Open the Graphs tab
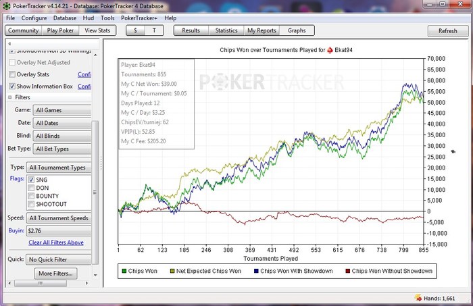Viewport: 473px width, 306px height. (297, 30)
